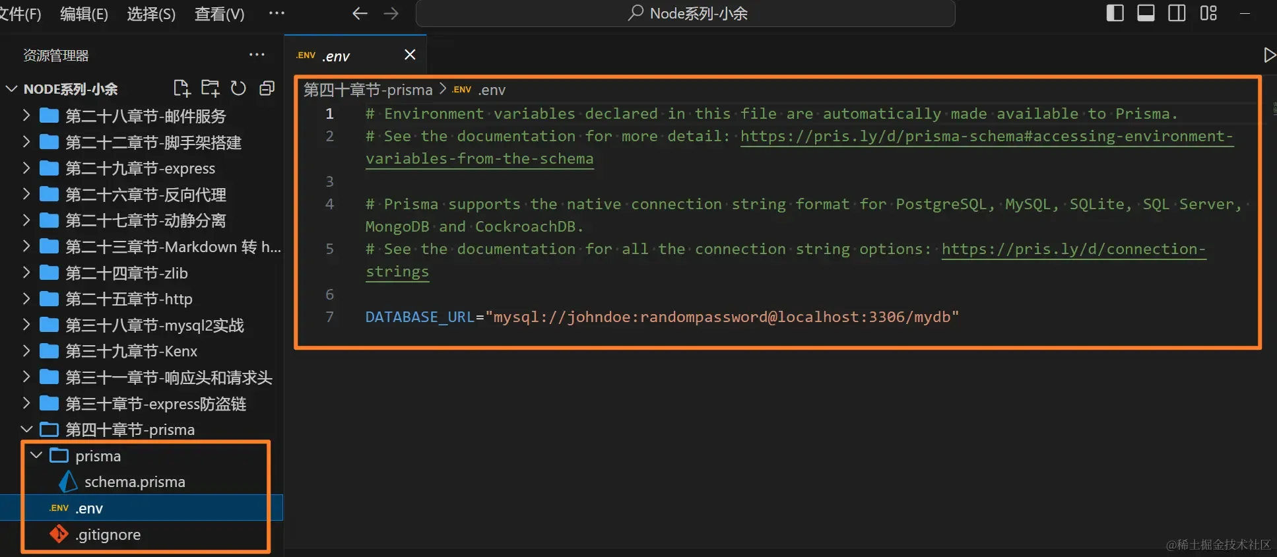The image size is (1277, 557).
Task: Click breadcrumb 第四十章节-prisma
Action: [x=368, y=90]
